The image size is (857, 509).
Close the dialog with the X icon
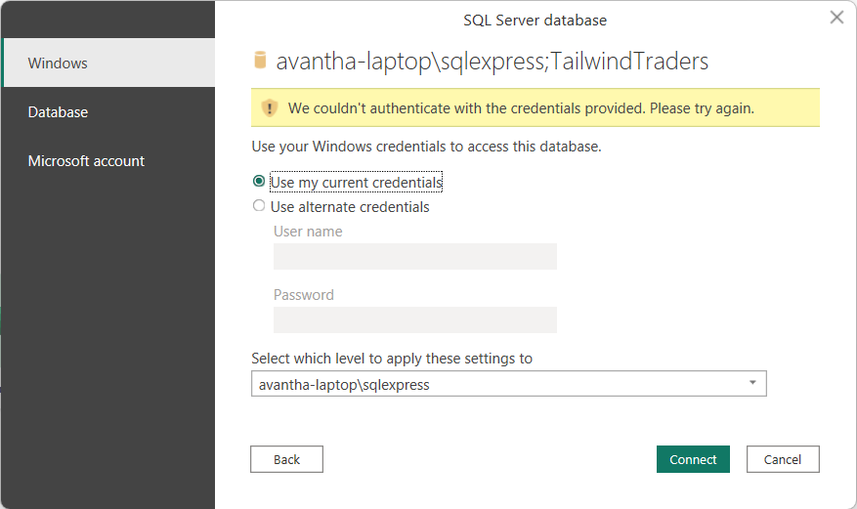[x=836, y=18]
